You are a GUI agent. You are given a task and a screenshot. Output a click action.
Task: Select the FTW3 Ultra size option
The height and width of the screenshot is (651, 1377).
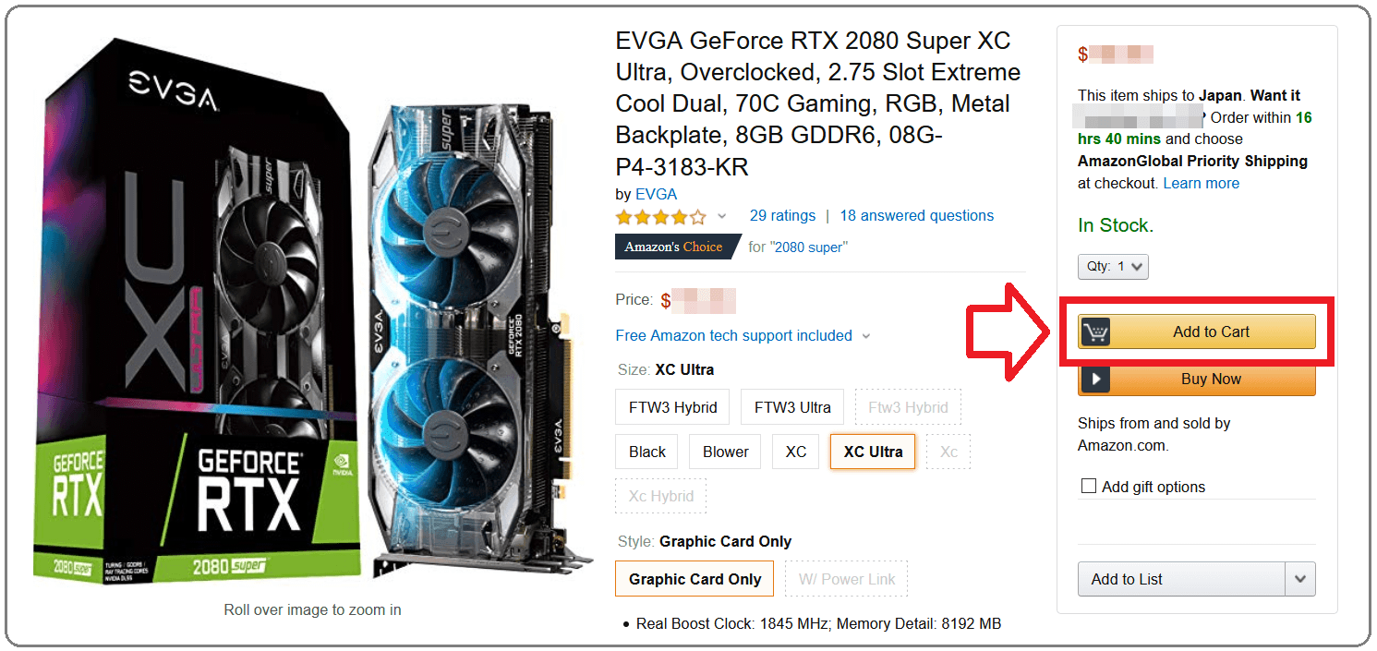[x=792, y=407]
